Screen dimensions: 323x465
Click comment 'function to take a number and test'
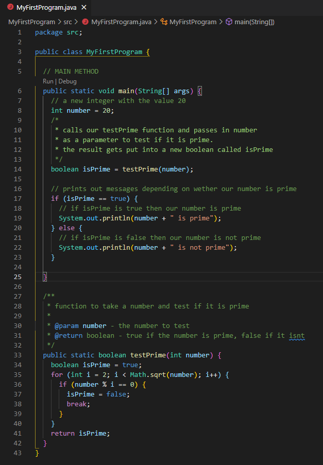point(148,306)
